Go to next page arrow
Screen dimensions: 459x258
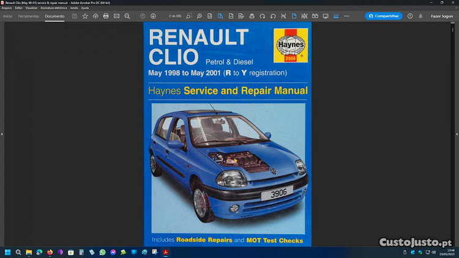click(152, 16)
